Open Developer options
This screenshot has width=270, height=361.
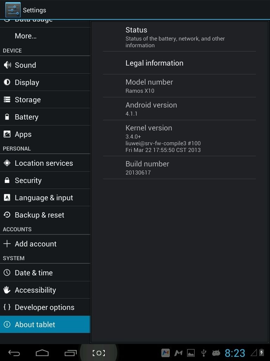coord(45,307)
